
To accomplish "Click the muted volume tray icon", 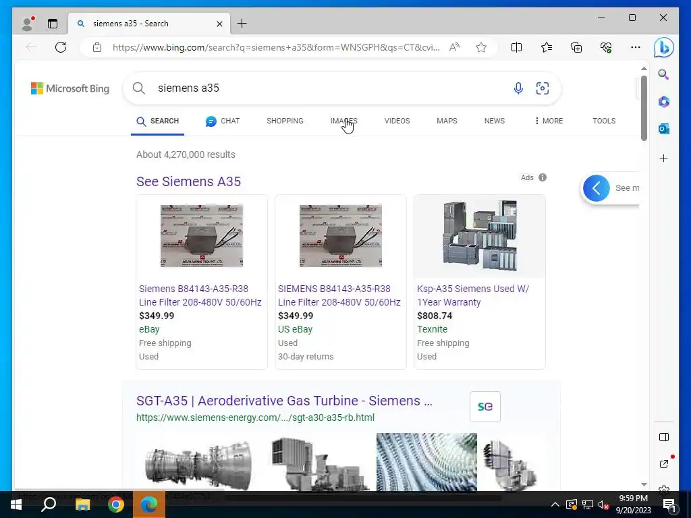I will (603, 505).
